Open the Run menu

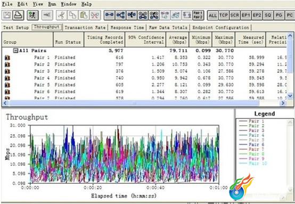52,4
